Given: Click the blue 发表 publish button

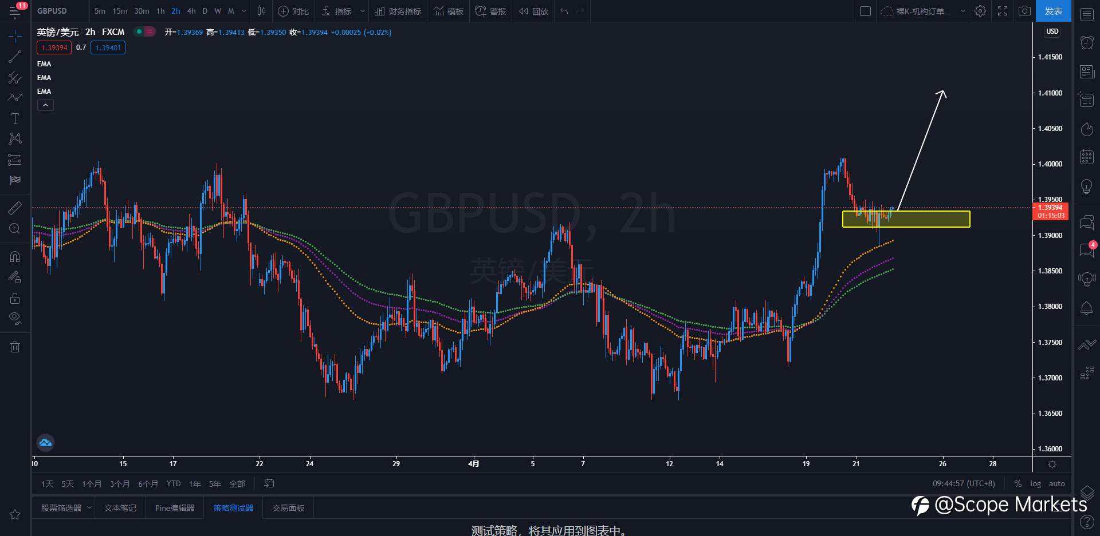Looking at the screenshot, I should [x=1053, y=11].
